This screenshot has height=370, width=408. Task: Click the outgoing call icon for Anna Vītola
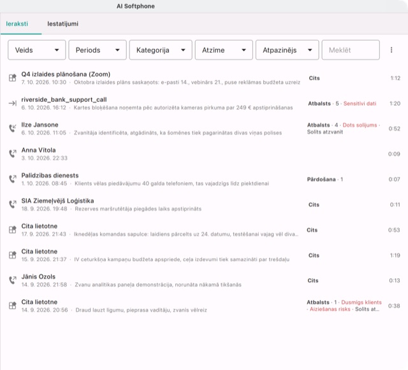[13, 153]
